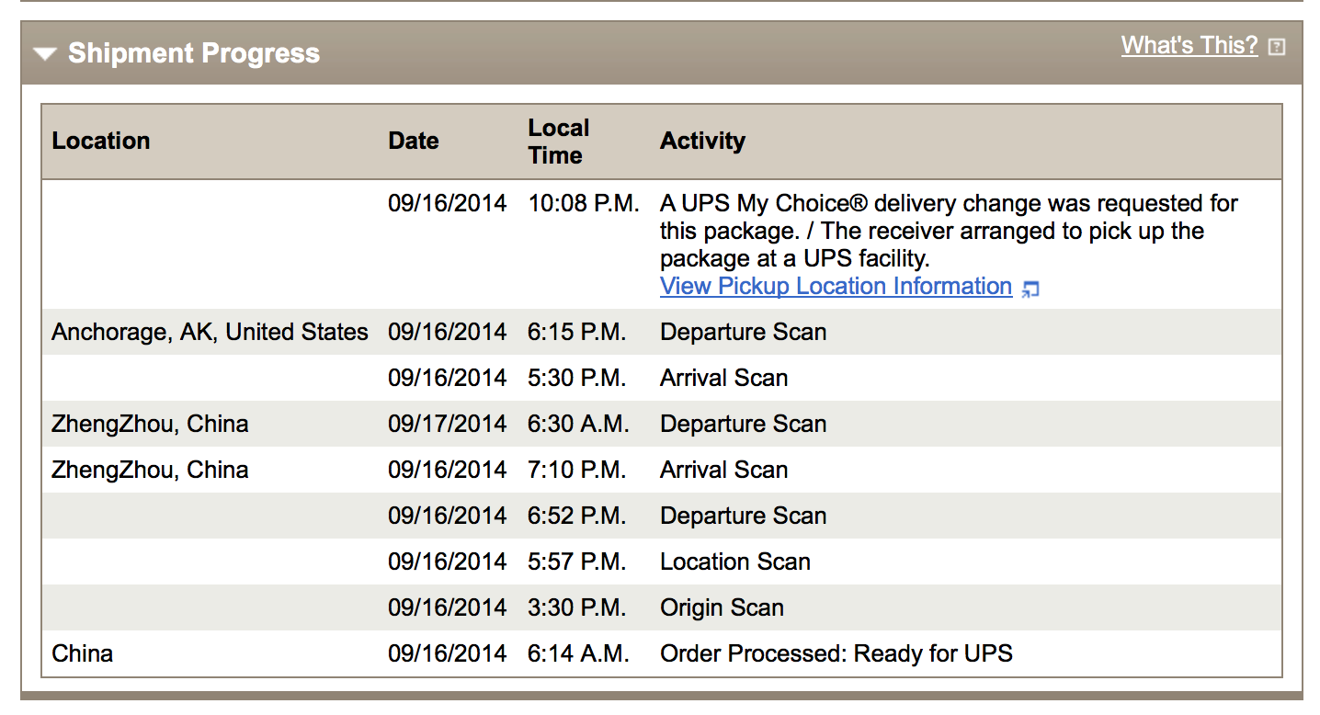Click the Location column header
This screenshot has width=1320, height=715.
[x=101, y=141]
